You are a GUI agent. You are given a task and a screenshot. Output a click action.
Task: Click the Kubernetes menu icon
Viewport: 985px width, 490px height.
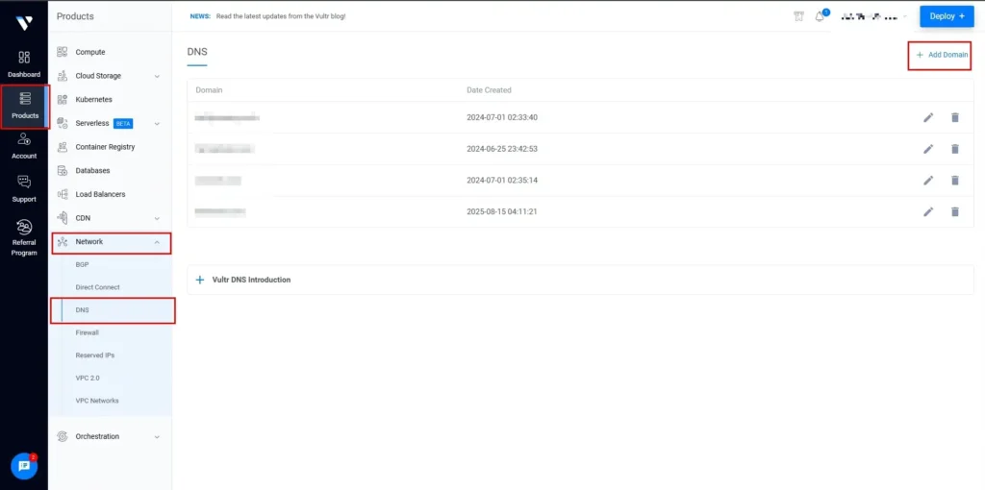63,99
